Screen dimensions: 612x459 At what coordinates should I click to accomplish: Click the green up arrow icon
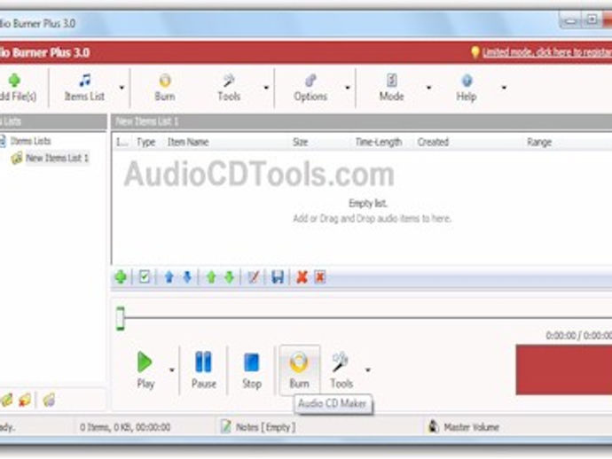(211, 277)
